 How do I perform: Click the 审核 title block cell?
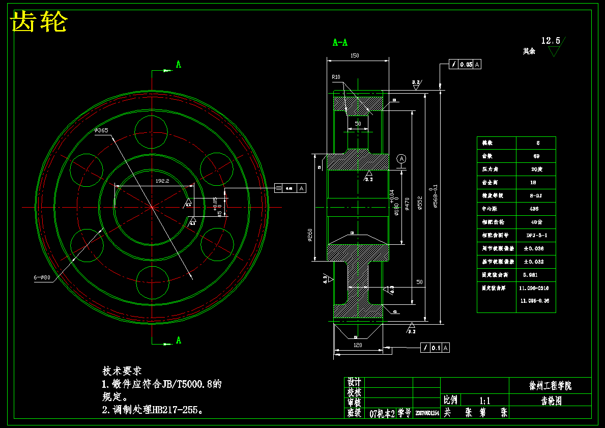[x=354, y=403]
